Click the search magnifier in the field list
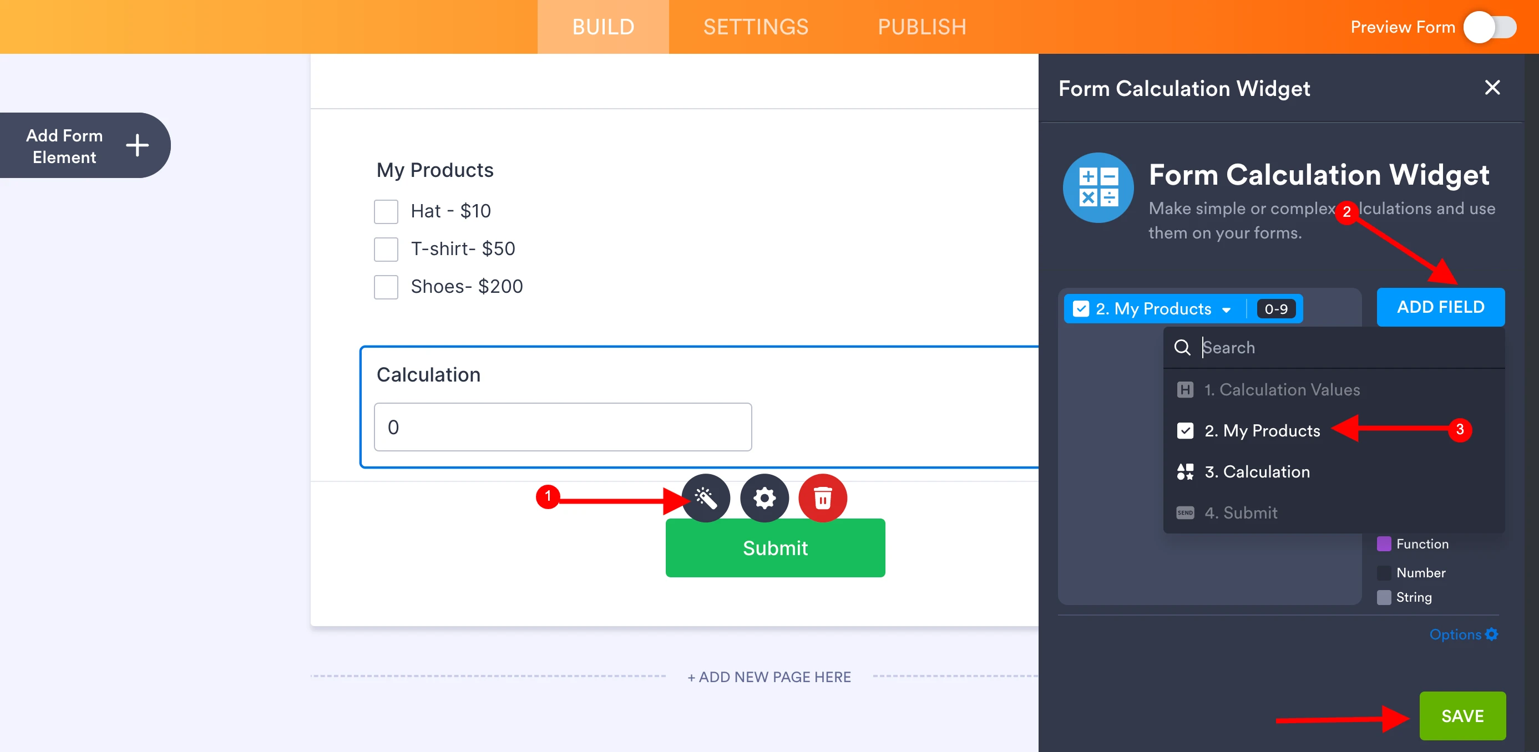The width and height of the screenshot is (1539, 752). coord(1183,348)
